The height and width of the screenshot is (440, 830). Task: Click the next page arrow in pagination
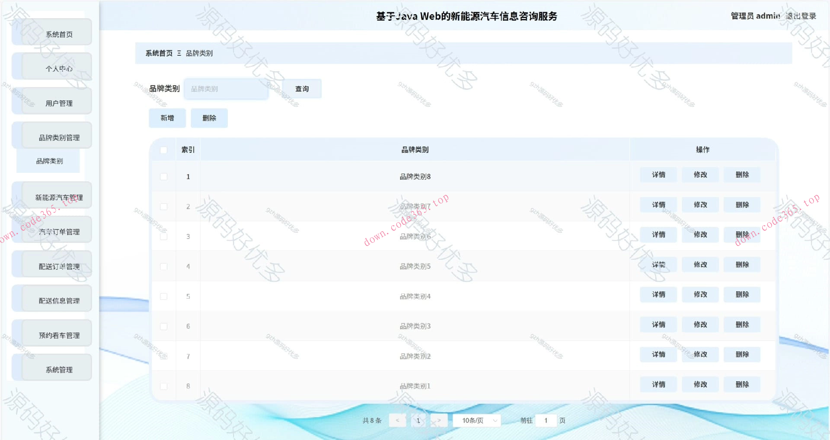click(439, 420)
